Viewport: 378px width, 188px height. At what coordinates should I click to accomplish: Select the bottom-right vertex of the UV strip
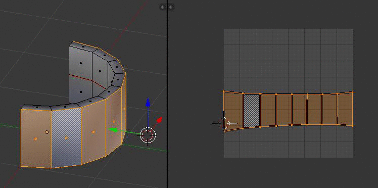point(353,126)
